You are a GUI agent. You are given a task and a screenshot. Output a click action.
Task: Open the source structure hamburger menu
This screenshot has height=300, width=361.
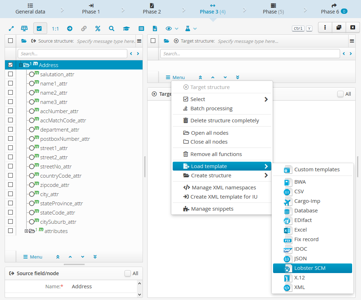(139, 41)
